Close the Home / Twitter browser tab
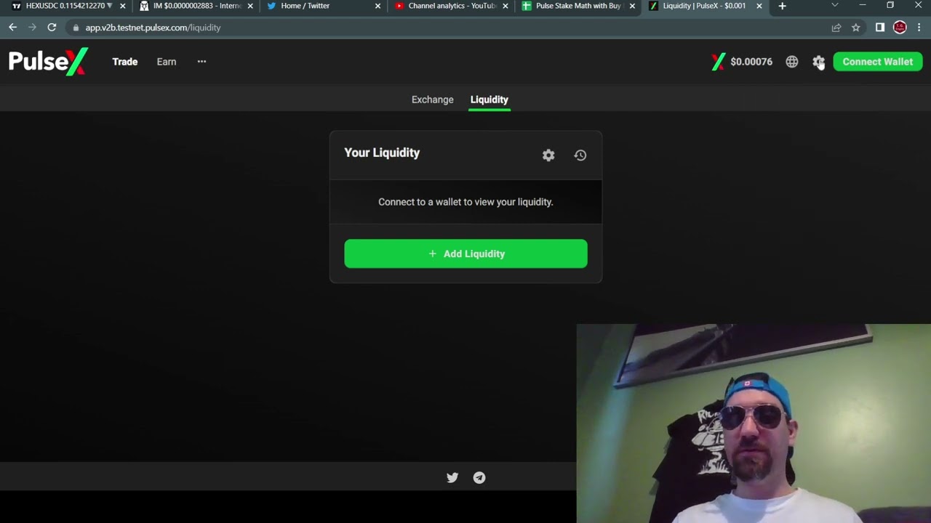The width and height of the screenshot is (931, 523). [377, 6]
